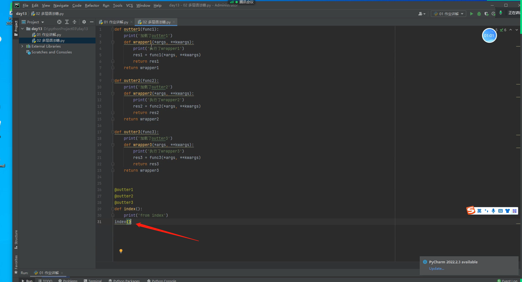Open the File menu
522x282 pixels.
click(25, 5)
